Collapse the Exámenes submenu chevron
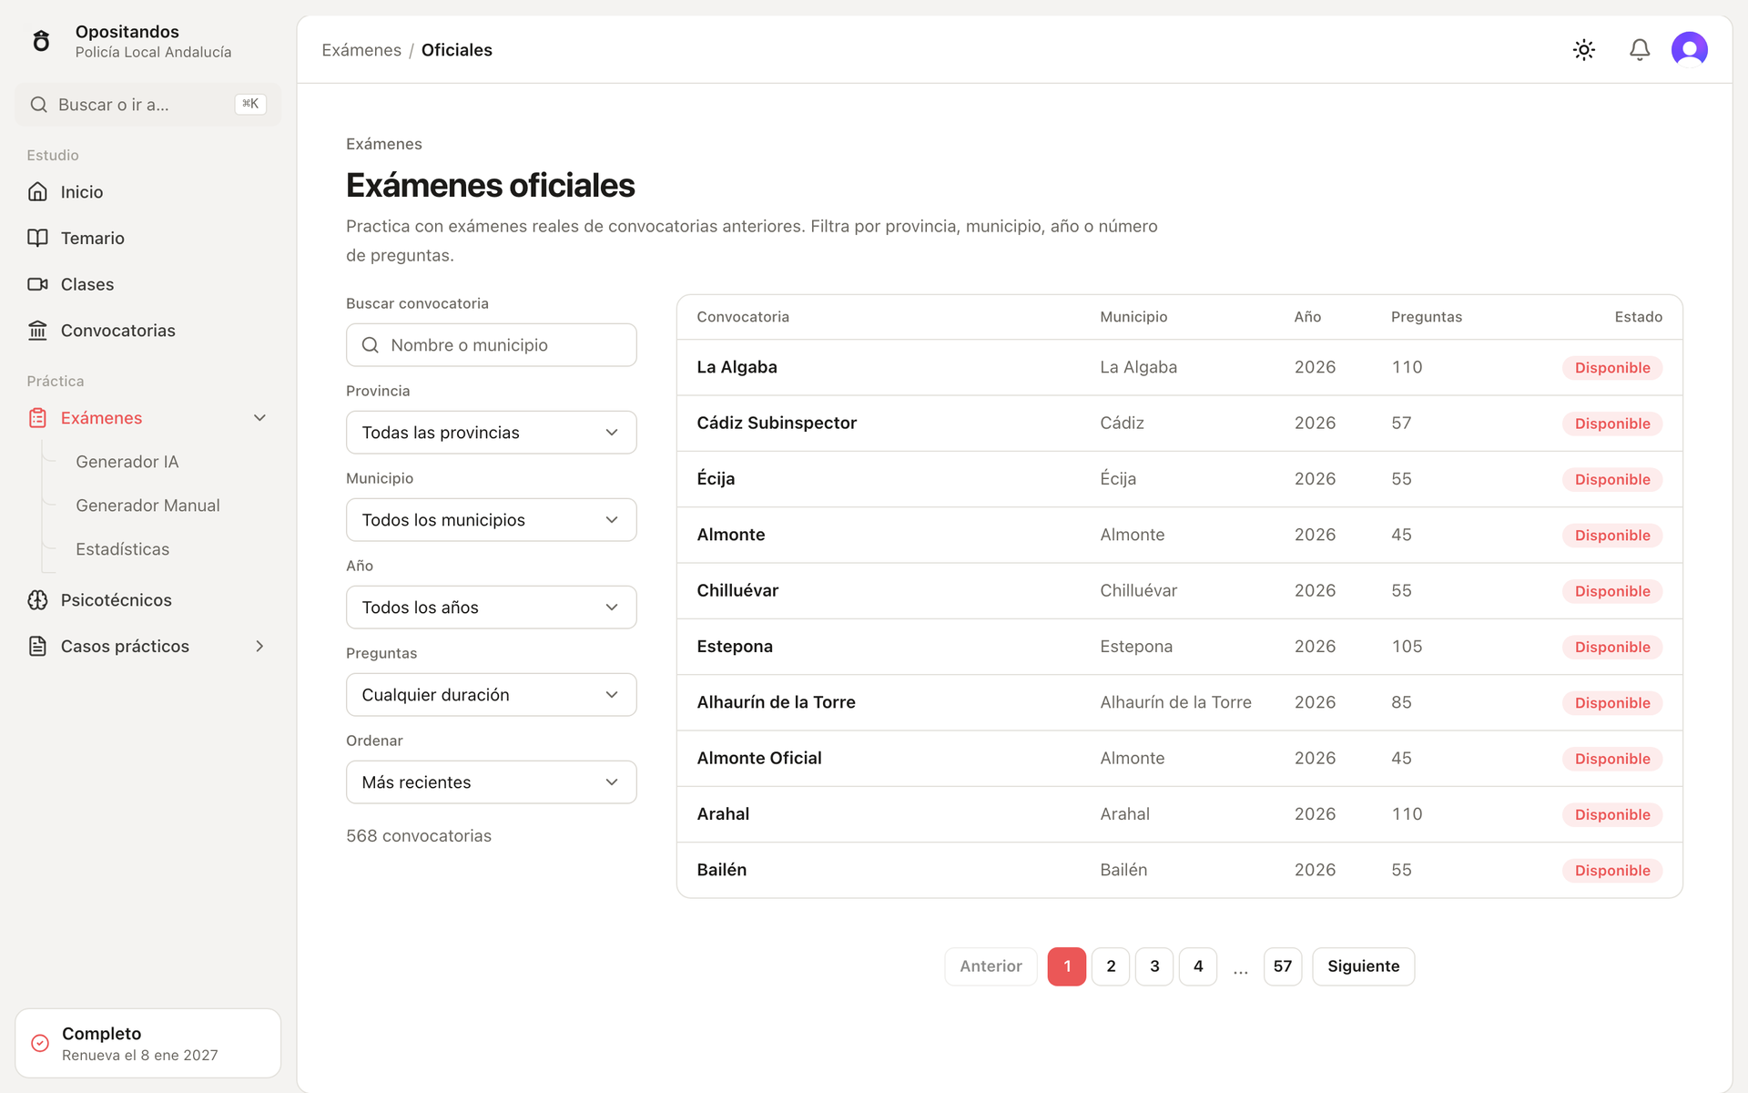The width and height of the screenshot is (1748, 1093). tap(259, 418)
